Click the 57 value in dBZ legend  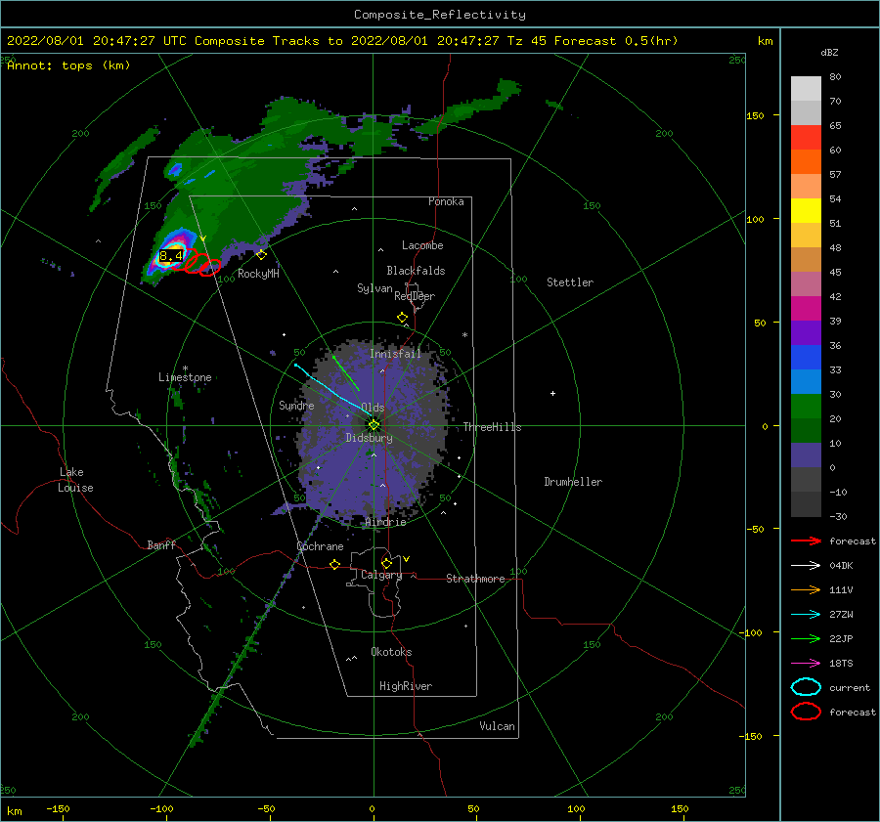pos(835,175)
